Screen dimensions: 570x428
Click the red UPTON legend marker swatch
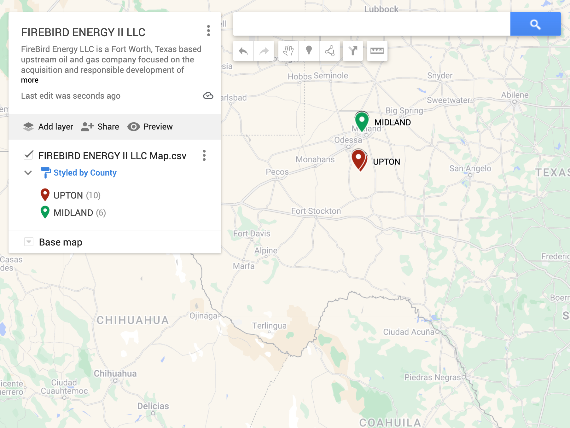(45, 195)
